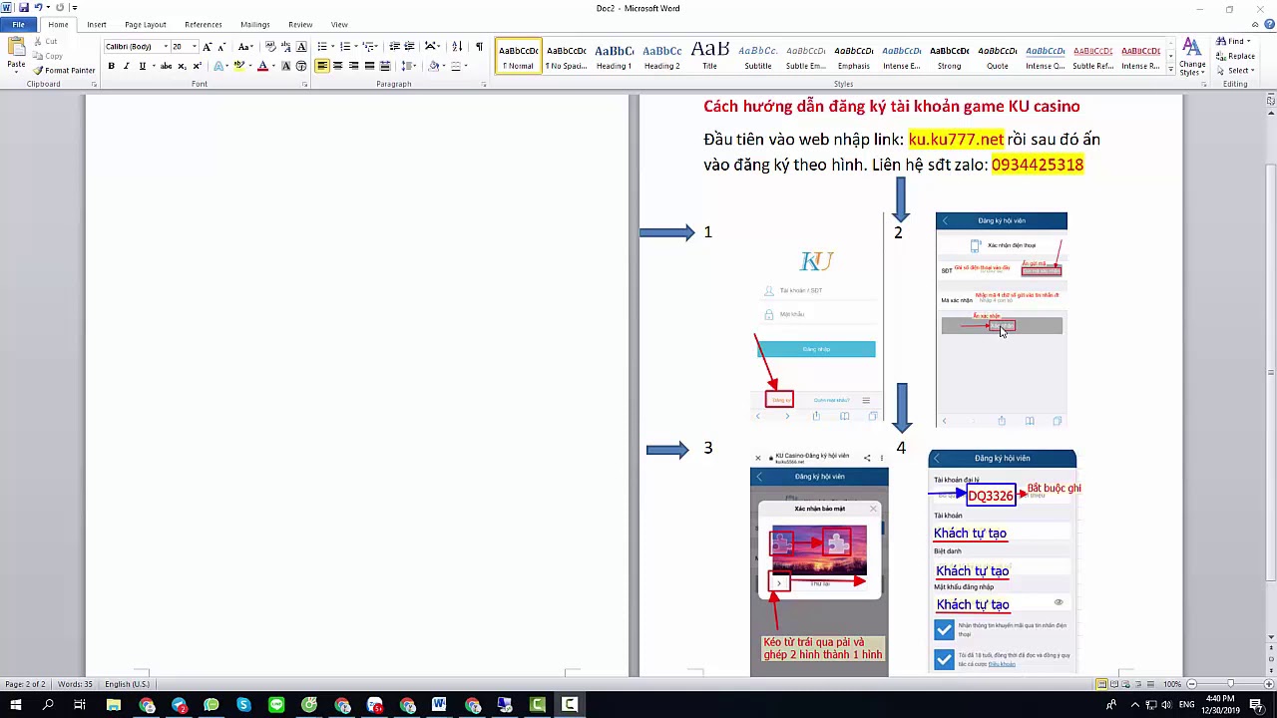1277x718 pixels.
Task: Open the File tab
Action: [18, 24]
